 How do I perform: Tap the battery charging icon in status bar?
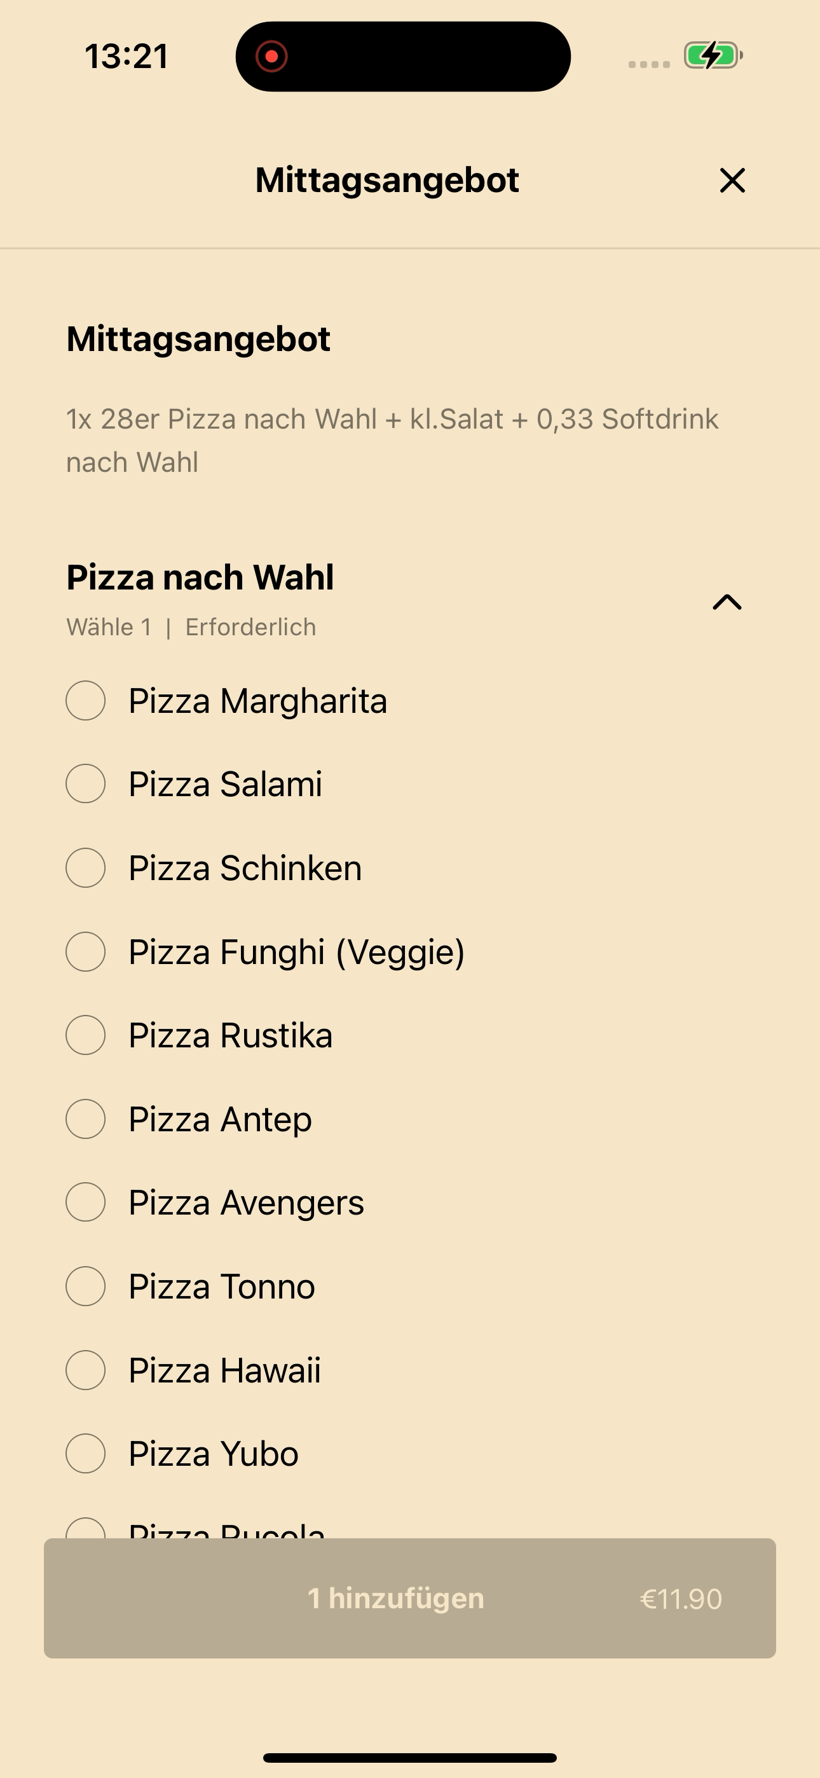click(x=713, y=55)
